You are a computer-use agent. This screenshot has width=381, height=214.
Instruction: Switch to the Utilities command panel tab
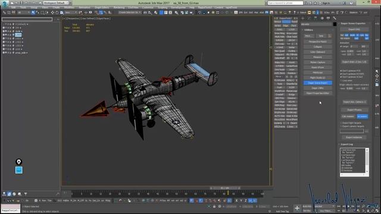coord(335,18)
